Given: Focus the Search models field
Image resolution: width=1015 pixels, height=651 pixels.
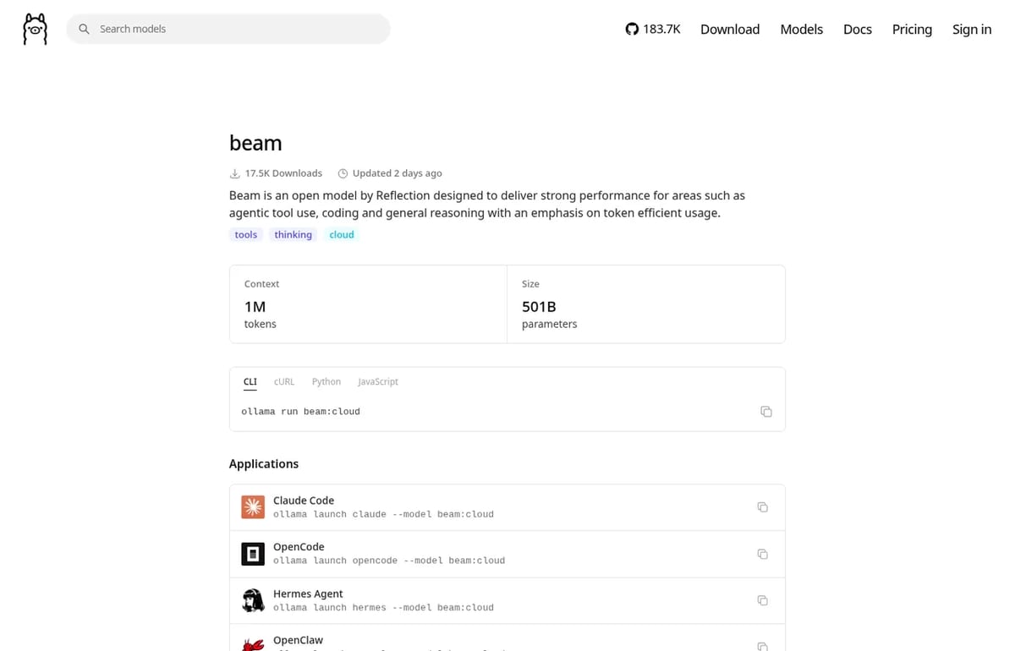Looking at the screenshot, I should pos(228,29).
